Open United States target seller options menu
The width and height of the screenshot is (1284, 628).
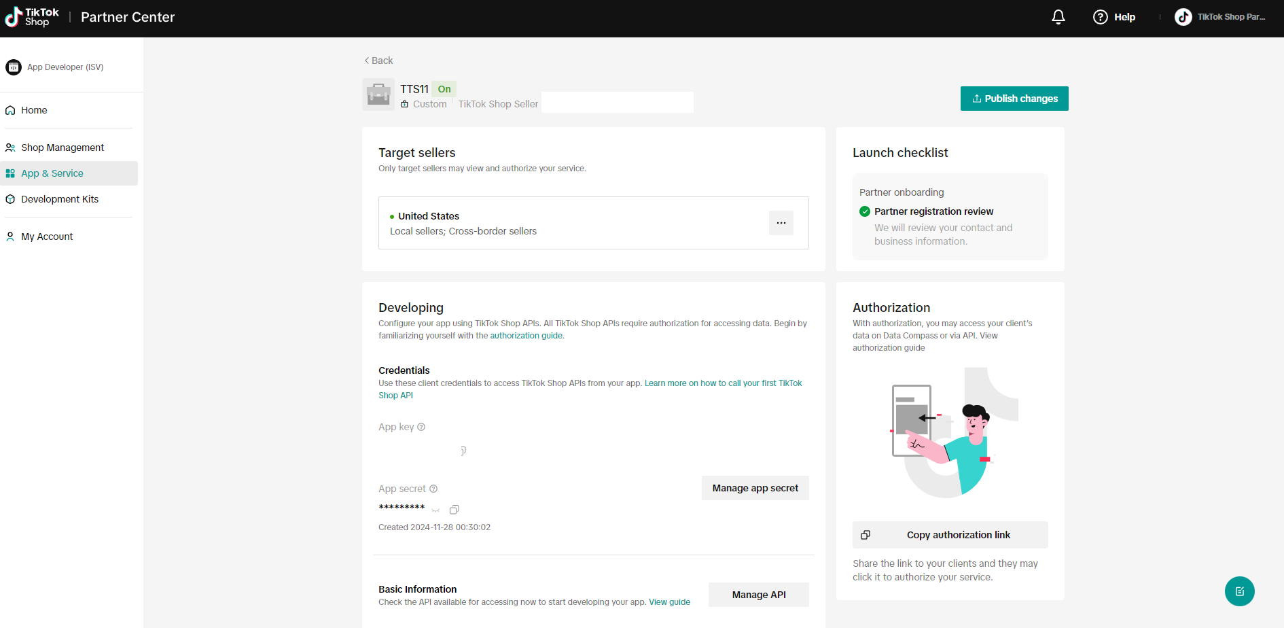781,223
